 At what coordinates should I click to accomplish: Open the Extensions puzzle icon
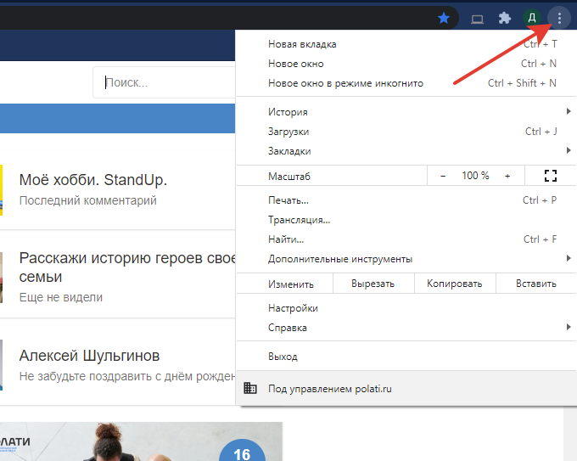(504, 17)
